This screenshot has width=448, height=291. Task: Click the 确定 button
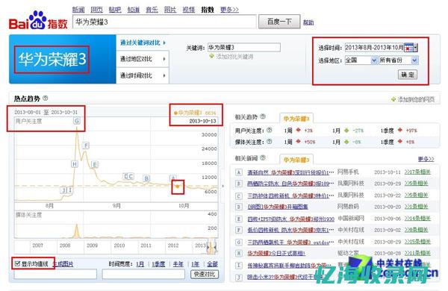(x=408, y=75)
